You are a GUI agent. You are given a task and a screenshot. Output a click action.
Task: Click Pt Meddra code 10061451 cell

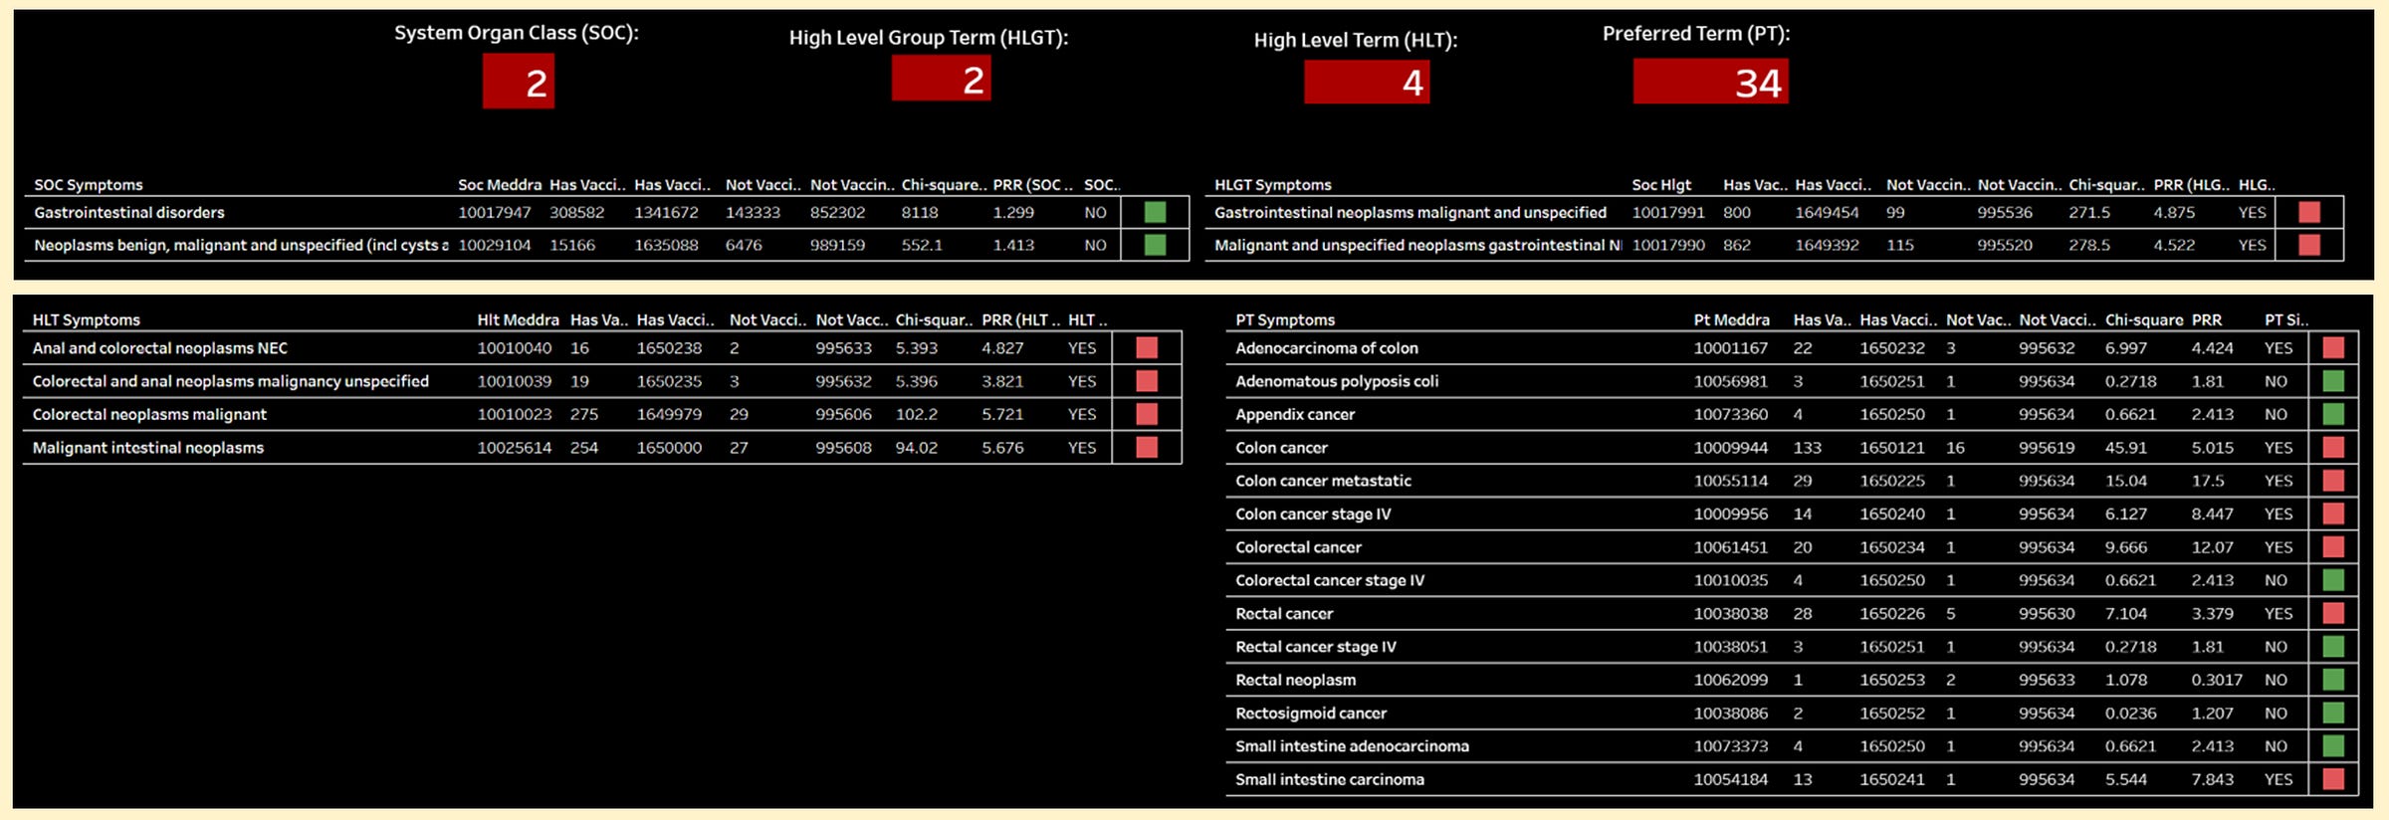[1731, 547]
